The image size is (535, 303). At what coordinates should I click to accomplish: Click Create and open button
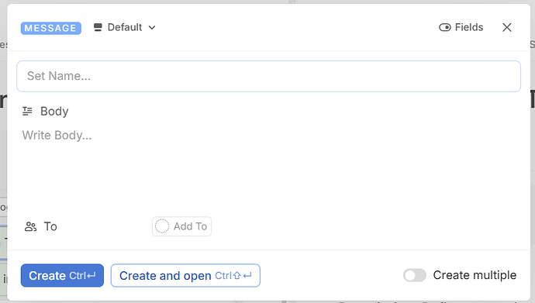click(185, 275)
